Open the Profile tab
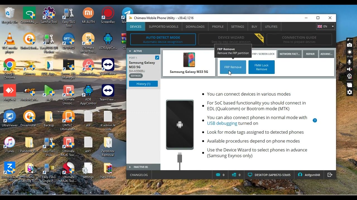The image size is (357, 200). point(218,27)
